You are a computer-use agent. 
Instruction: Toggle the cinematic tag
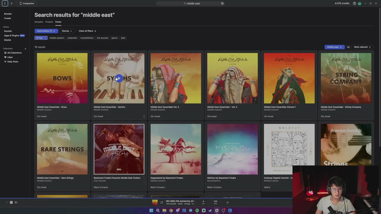[x=72, y=38]
